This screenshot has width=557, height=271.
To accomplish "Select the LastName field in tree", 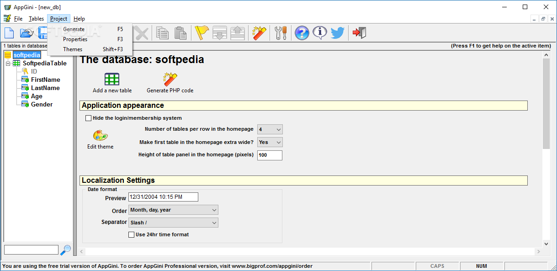I will (x=45, y=88).
